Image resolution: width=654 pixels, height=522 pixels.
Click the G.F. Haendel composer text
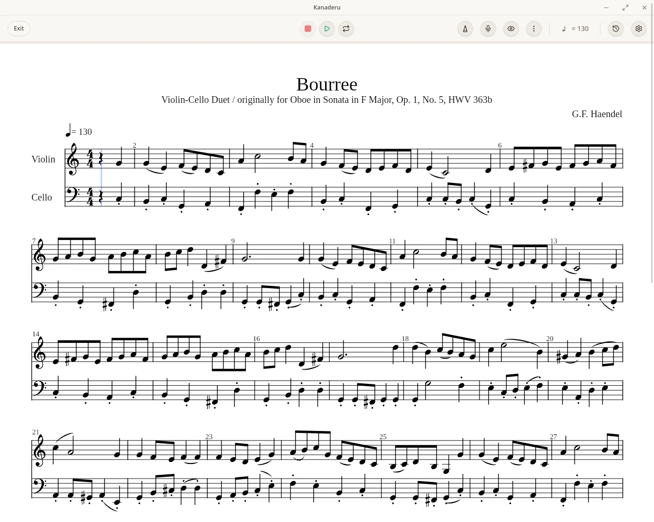click(597, 114)
